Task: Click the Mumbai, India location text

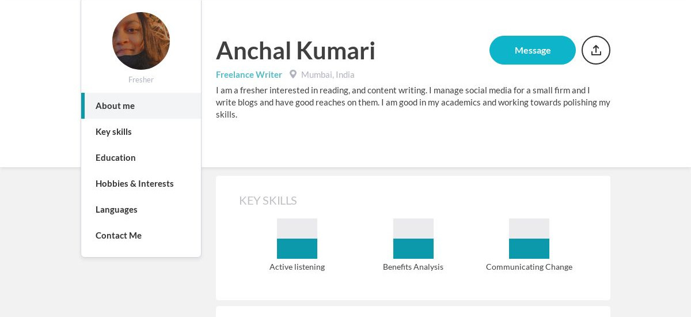Action: pyautogui.click(x=328, y=74)
